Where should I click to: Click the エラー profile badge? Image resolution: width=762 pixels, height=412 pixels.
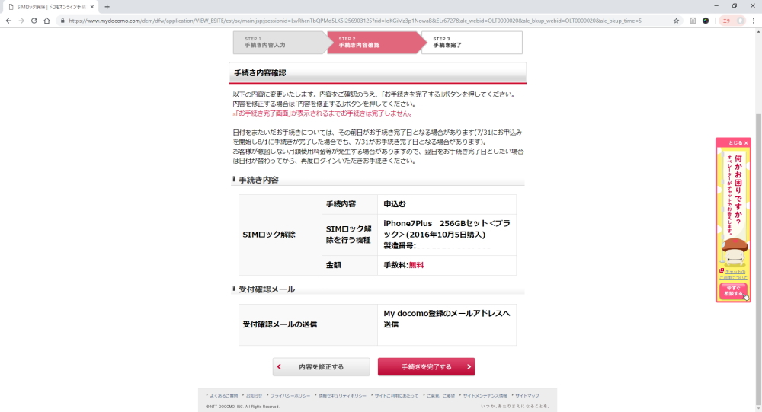732,21
